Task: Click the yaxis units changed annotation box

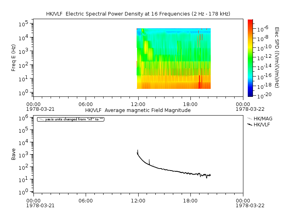Action: pos(71,119)
